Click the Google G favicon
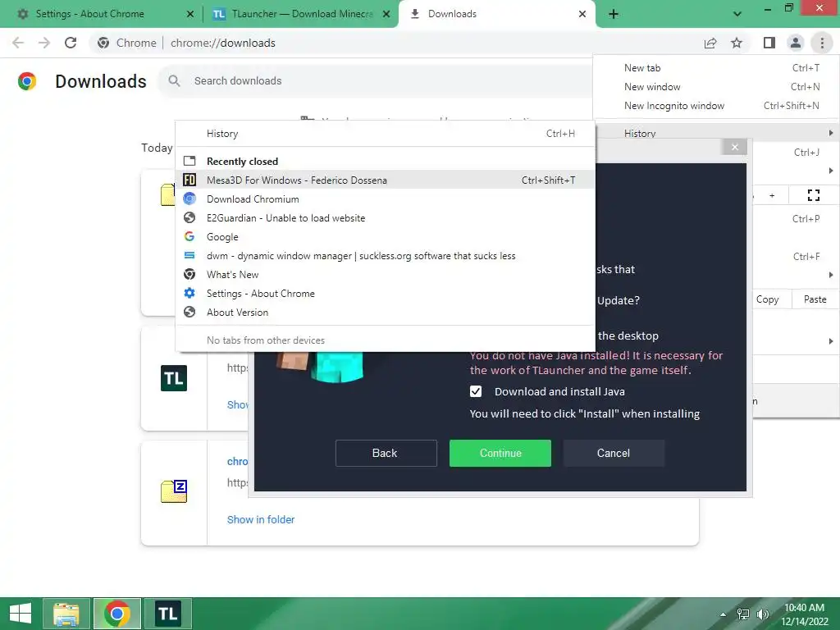This screenshot has width=840, height=630. [189, 236]
